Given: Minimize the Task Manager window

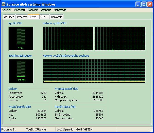Looking at the screenshot, I should (139, 4).
